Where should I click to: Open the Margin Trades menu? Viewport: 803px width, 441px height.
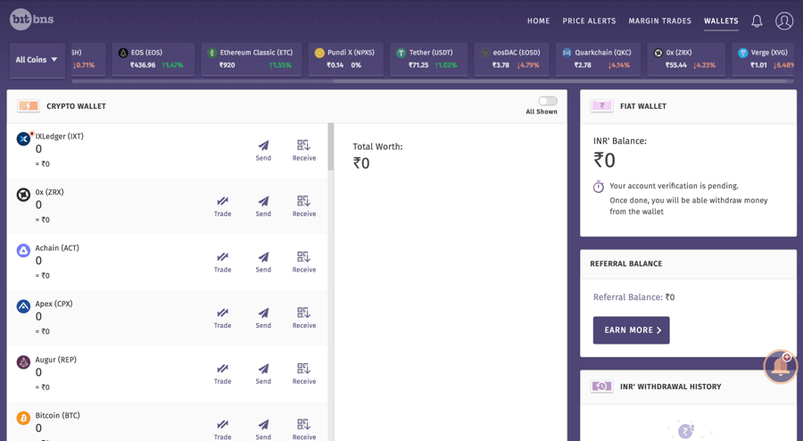(x=659, y=21)
